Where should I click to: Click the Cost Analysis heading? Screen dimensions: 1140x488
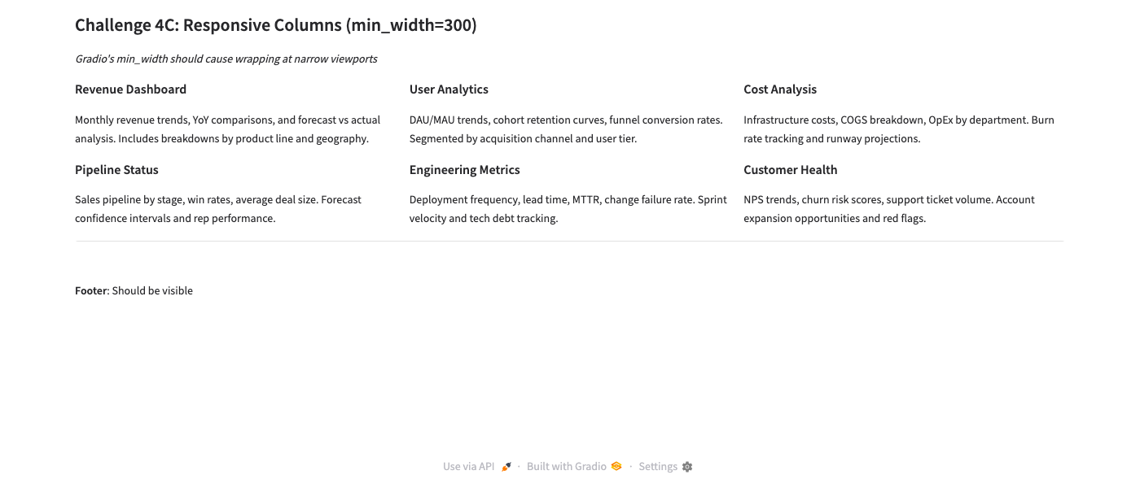coord(779,89)
